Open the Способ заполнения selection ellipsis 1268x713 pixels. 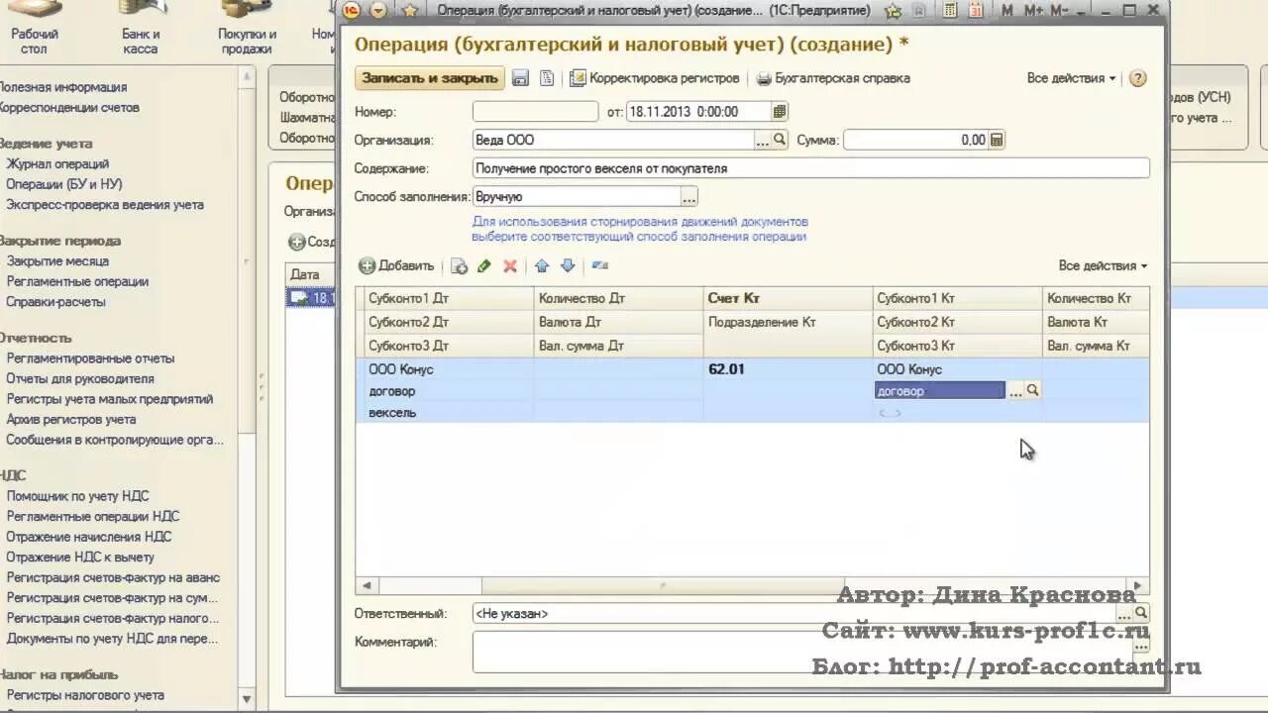pyautogui.click(x=688, y=197)
